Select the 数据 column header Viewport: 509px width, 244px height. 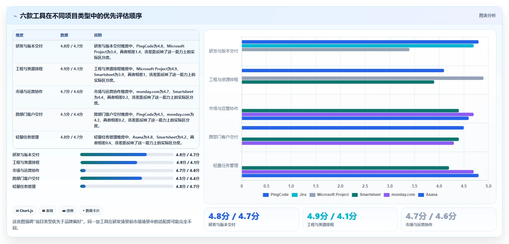click(x=64, y=35)
